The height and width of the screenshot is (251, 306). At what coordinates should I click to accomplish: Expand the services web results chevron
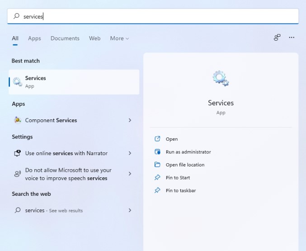tap(130, 210)
